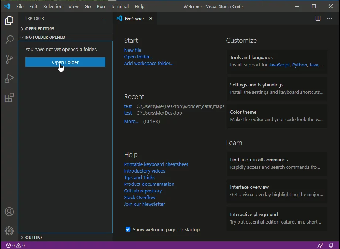The width and height of the screenshot is (340, 249).
Task: Open the Source Control view icon
Action: click(9, 59)
